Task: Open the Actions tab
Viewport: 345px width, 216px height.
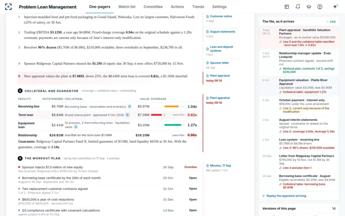Action: (x=177, y=7)
